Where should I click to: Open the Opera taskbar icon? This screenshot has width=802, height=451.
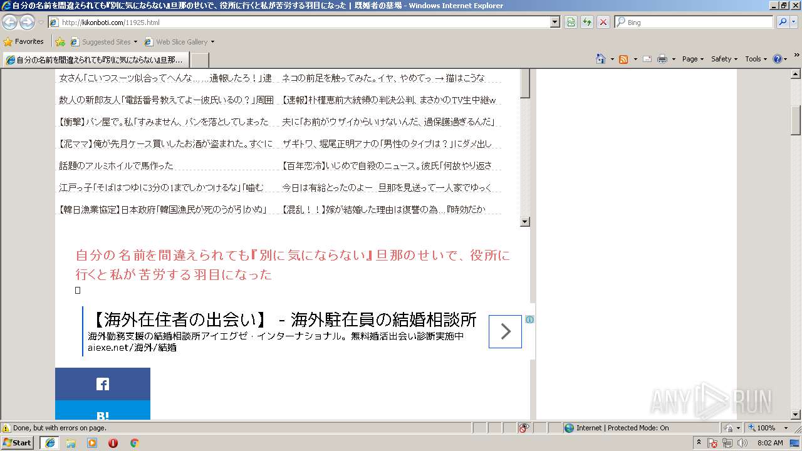click(x=113, y=443)
